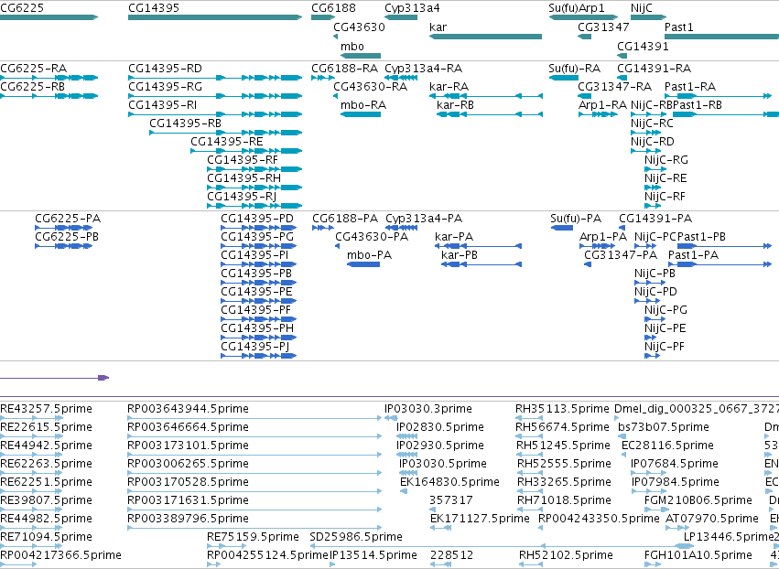
Task: Click transcript label CG6225-RB
Action: pos(32,86)
